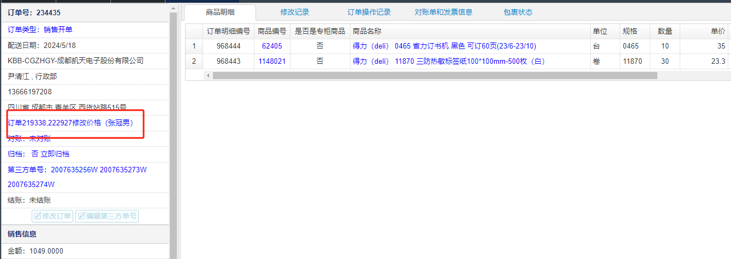The width and height of the screenshot is (731, 259).
Task: Select row 2 order detail 968443
Action: click(x=228, y=62)
